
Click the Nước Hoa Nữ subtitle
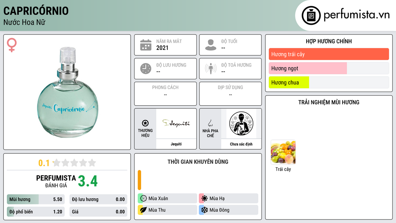coord(24,22)
